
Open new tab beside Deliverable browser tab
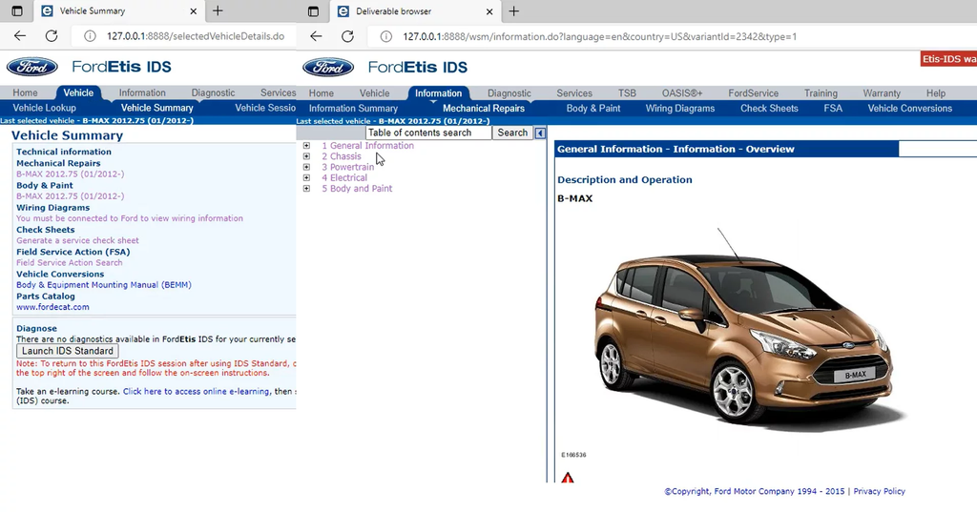(x=513, y=11)
